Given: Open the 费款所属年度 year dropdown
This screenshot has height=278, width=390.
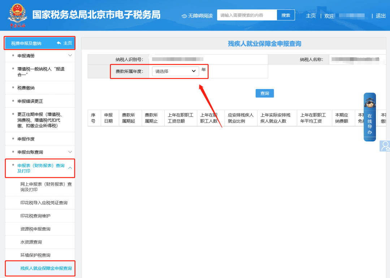Looking at the screenshot, I should click(x=175, y=71).
